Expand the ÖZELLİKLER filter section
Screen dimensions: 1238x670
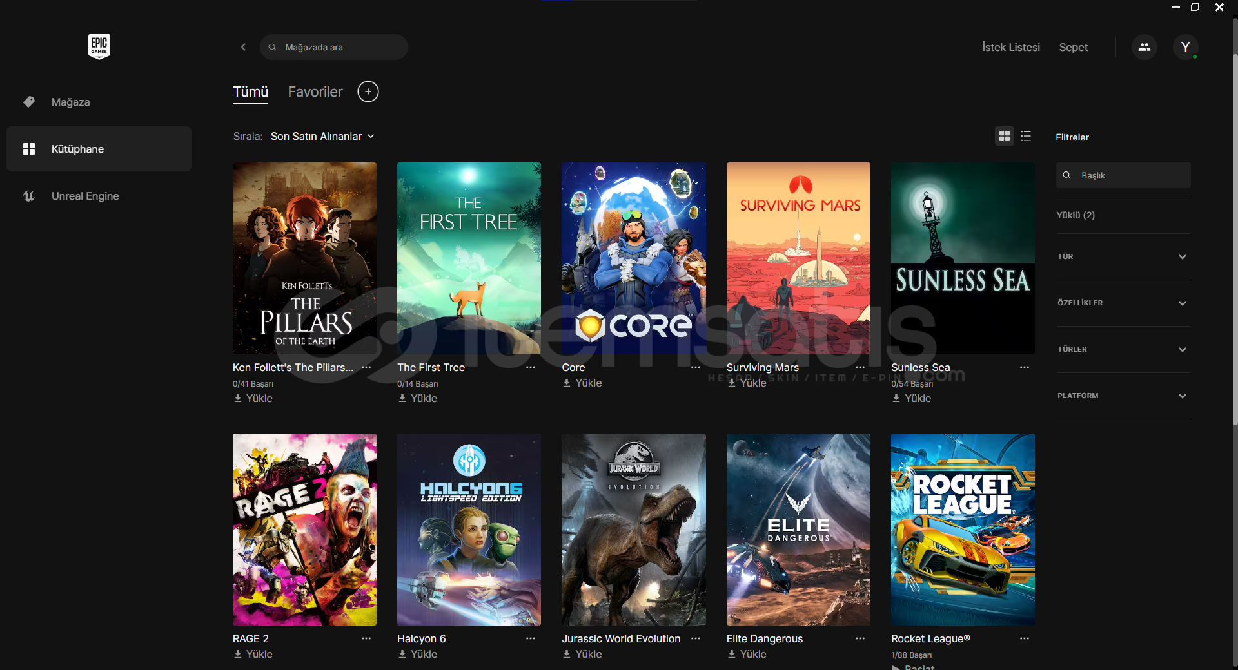point(1123,303)
